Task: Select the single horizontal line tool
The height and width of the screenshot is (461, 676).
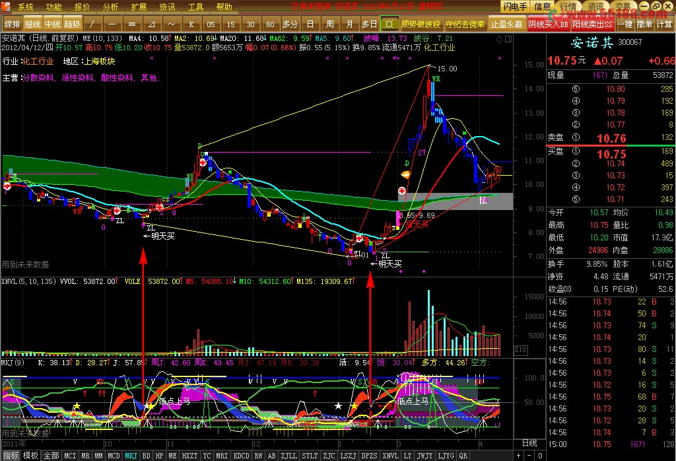Action: pyautogui.click(x=112, y=24)
